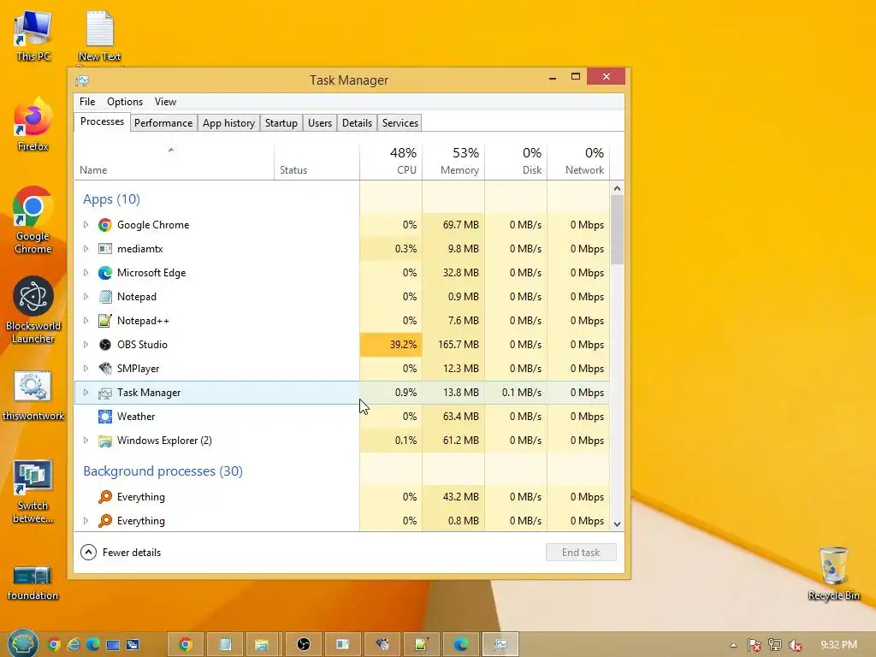Click the OBS Studio process icon
Screen dimensions: 876x657
point(104,345)
